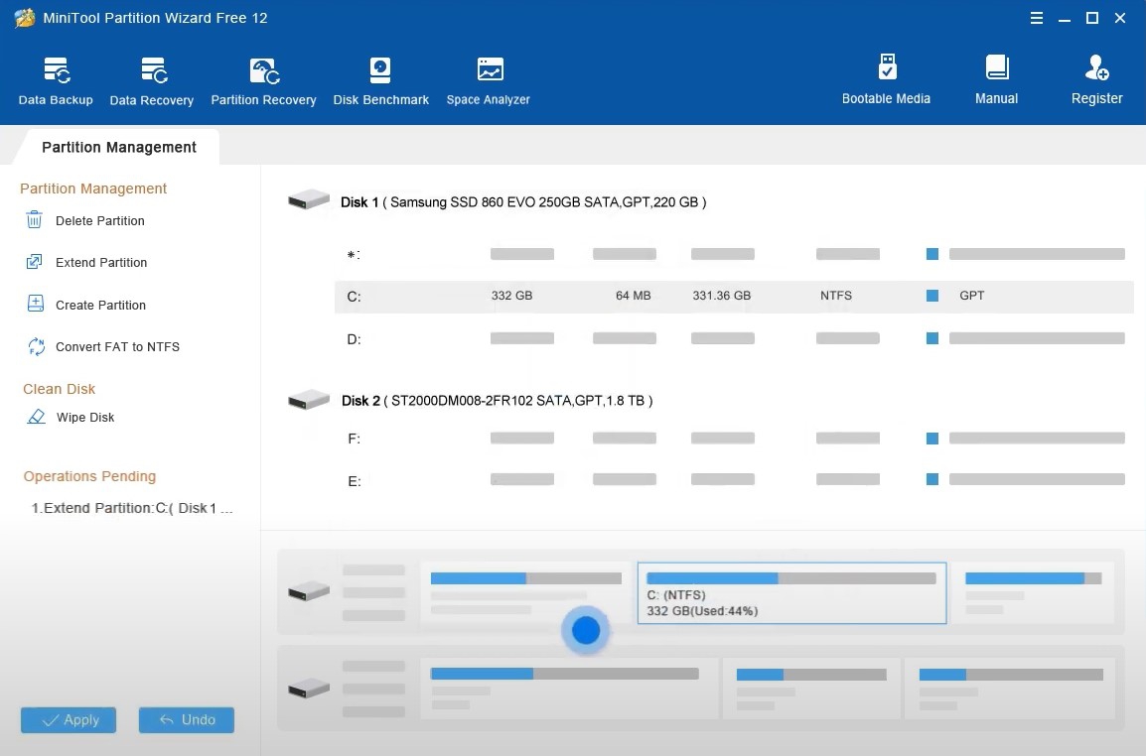Click the C: (NTFS) disk map block
The height and width of the screenshot is (756, 1146).
(790, 593)
